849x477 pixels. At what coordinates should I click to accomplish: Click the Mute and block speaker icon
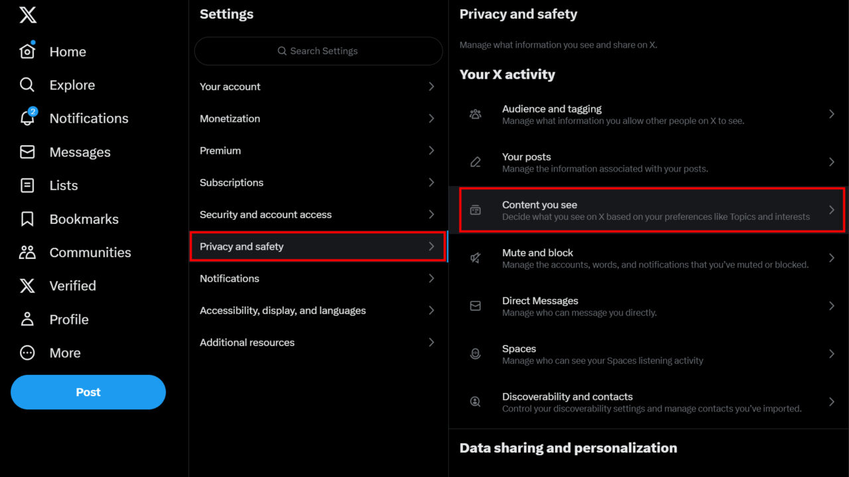(476, 258)
